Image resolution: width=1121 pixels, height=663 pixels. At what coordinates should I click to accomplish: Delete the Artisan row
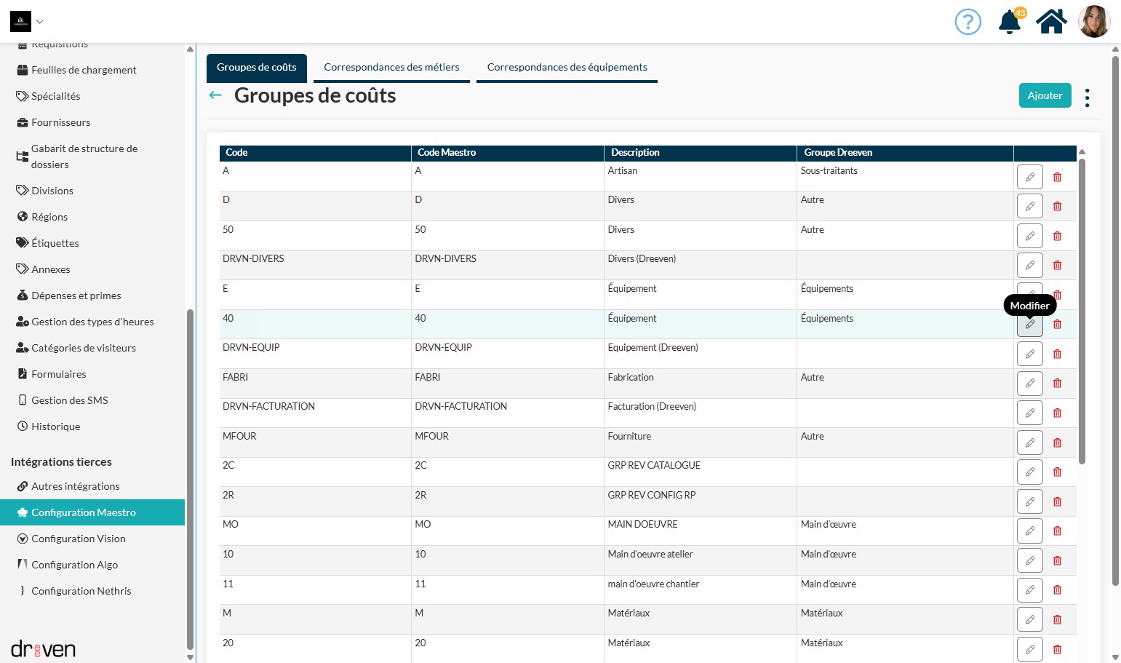coord(1057,177)
